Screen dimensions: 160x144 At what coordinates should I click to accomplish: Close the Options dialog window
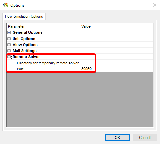155,5
